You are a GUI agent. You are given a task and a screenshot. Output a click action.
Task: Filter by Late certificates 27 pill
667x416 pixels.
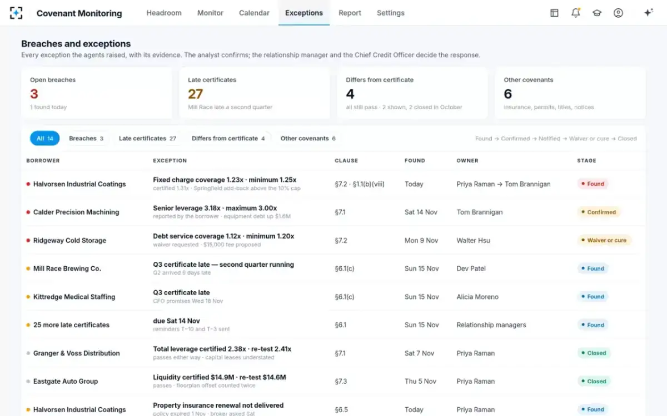(x=147, y=139)
